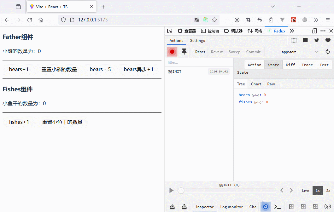Screen dimensions: 334x212
Task: Expand the hidden devtools tabs chevron
Action: coord(292,31)
